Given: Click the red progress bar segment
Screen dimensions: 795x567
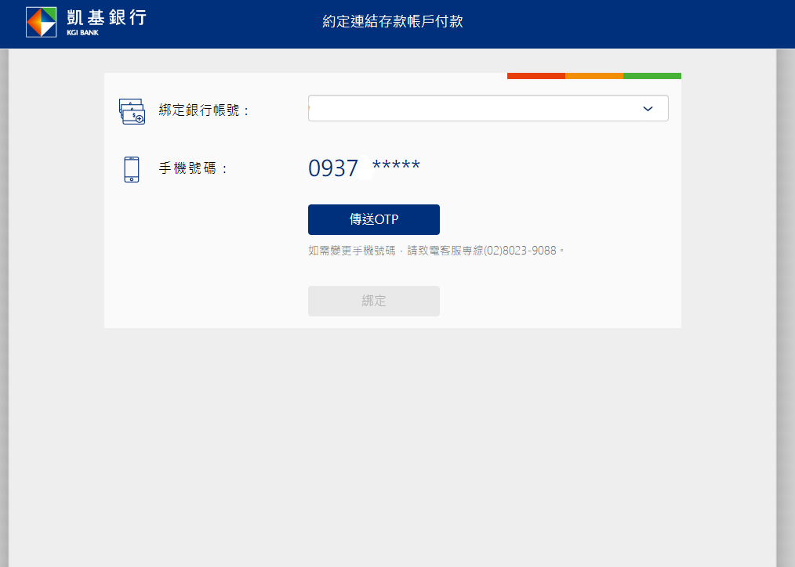Looking at the screenshot, I should coord(536,76).
